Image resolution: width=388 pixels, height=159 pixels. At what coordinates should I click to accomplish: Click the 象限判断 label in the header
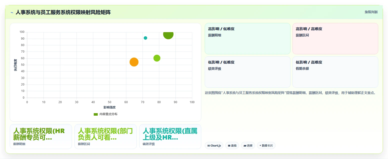click(371, 12)
